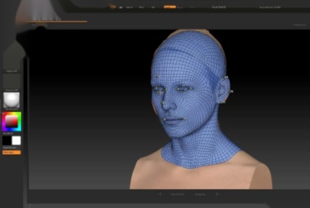Select the black secondary color swatch
Screen dimensions: 310x208
coord(7,141)
